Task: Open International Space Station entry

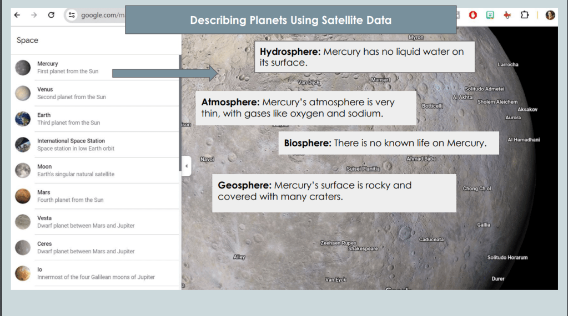Action: (76, 145)
